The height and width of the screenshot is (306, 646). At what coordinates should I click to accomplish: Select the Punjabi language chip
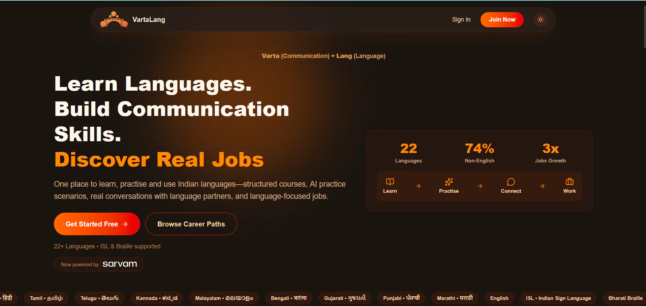coord(401,298)
